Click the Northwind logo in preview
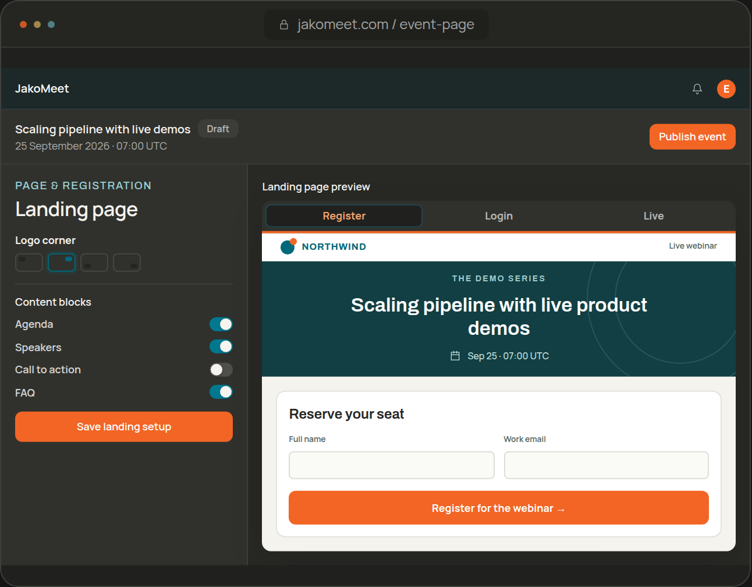 [x=324, y=247]
